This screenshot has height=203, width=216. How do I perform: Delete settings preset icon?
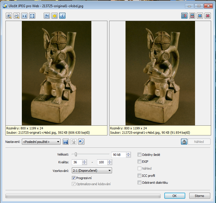point(74,142)
